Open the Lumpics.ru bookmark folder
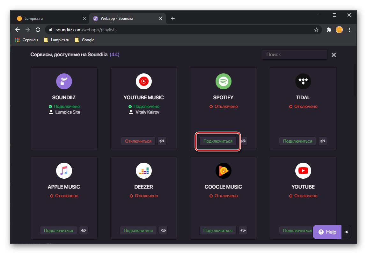The height and width of the screenshot is (254, 367). pos(57,40)
